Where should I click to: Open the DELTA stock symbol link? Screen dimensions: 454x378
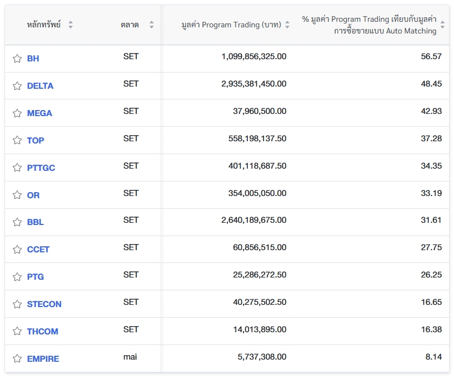pos(40,86)
